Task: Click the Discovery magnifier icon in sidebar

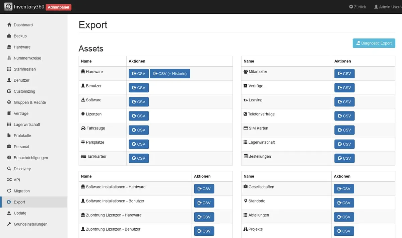Action: tap(9, 169)
